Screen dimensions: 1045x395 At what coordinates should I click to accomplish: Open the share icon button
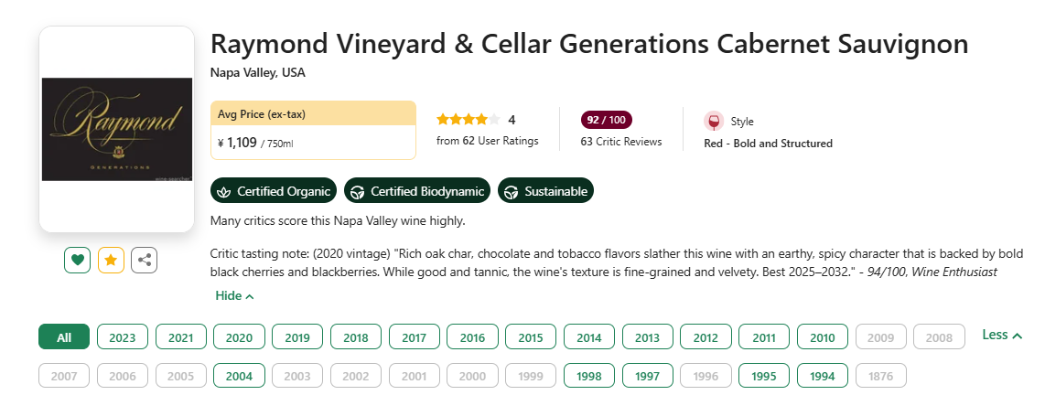(144, 260)
